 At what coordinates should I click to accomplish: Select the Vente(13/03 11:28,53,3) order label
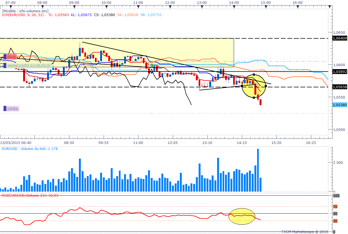click(29, 66)
